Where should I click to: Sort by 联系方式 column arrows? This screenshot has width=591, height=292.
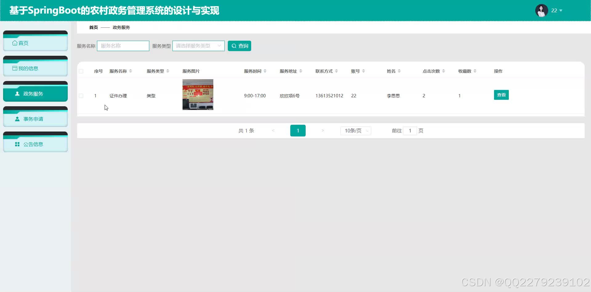coord(336,71)
